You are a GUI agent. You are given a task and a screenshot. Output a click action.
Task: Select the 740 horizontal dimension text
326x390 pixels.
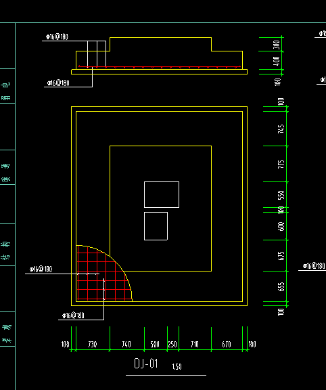click(126, 344)
